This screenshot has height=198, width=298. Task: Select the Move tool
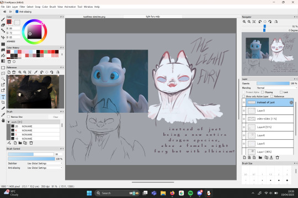click(x=3, y=37)
